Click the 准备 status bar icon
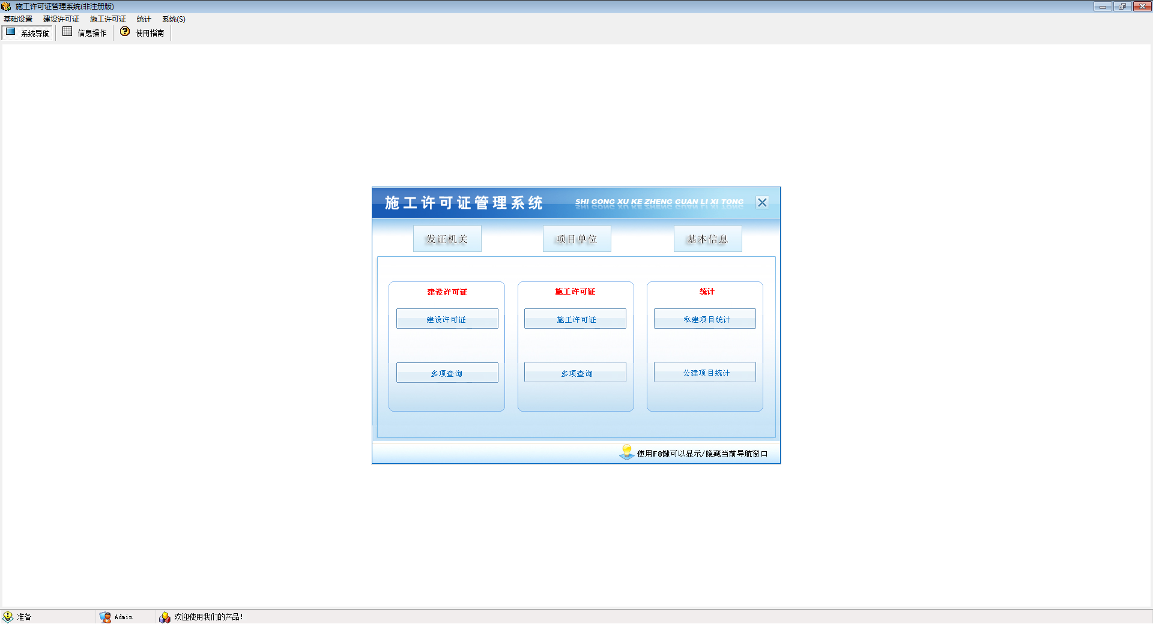1153x624 pixels. click(x=8, y=617)
